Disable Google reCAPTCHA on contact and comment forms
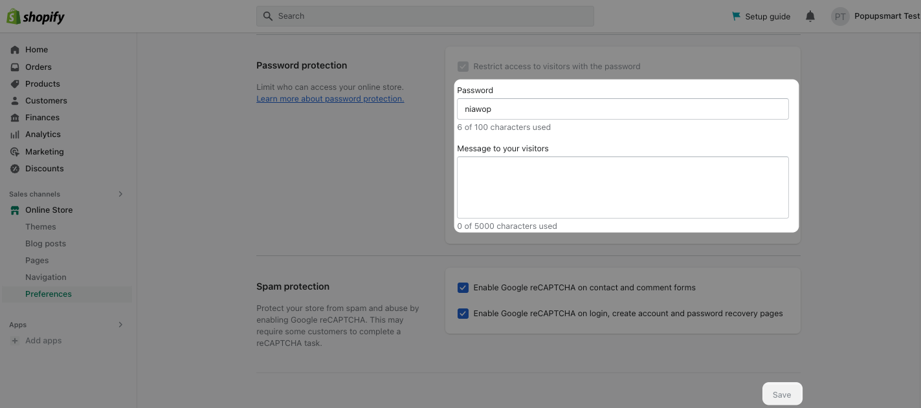 tap(463, 287)
